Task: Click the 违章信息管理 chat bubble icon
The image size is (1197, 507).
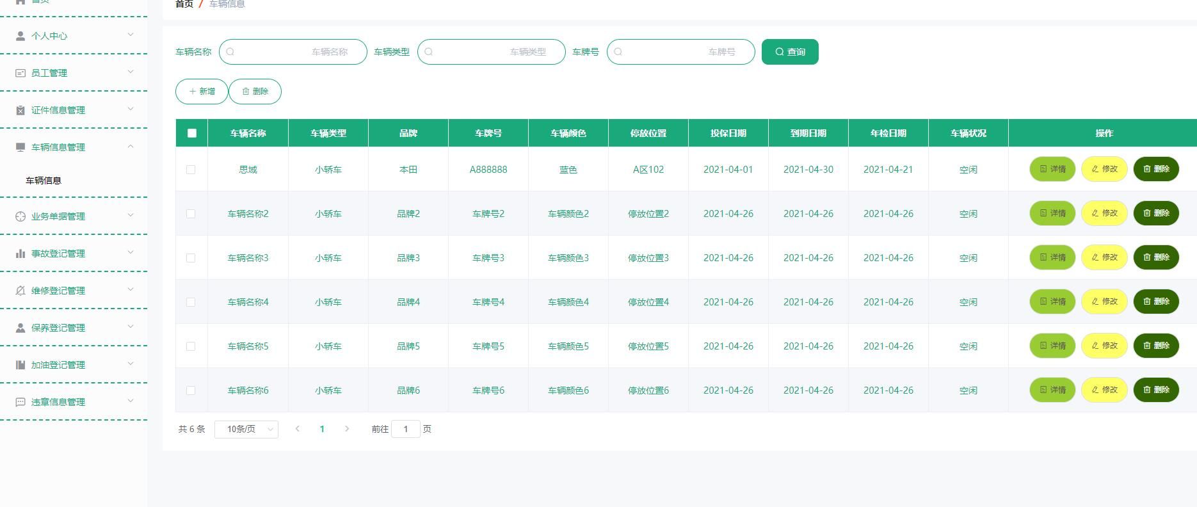Action: pos(20,402)
